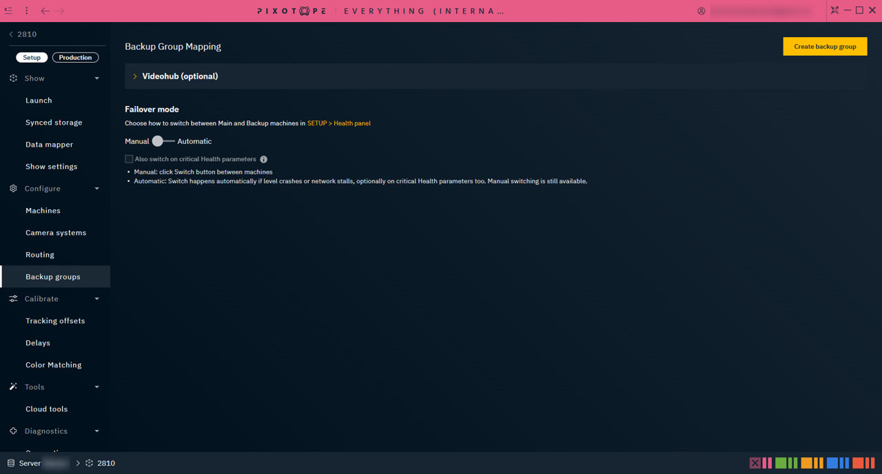Click the Server database icon in status bar
This screenshot has height=474, width=882.
click(x=11, y=463)
